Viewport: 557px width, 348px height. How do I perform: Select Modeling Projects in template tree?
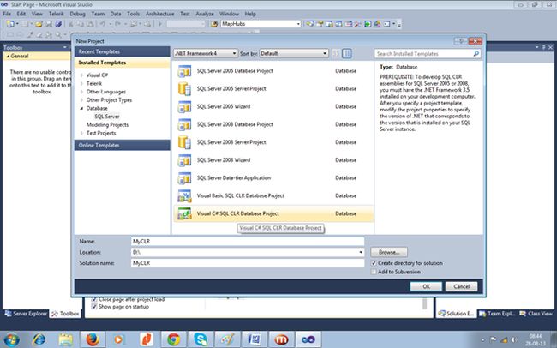[x=107, y=125]
